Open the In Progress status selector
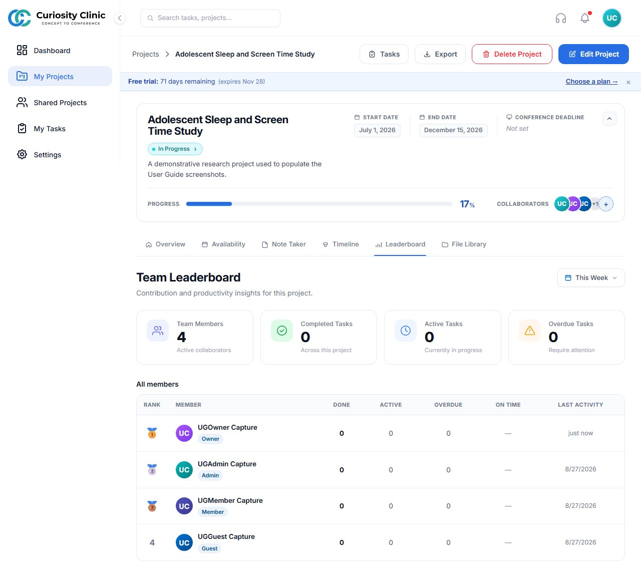This screenshot has width=641, height=581. 175,149
